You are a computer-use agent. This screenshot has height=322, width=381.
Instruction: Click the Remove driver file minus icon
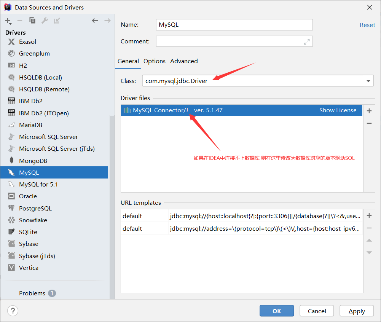pyautogui.click(x=369, y=123)
